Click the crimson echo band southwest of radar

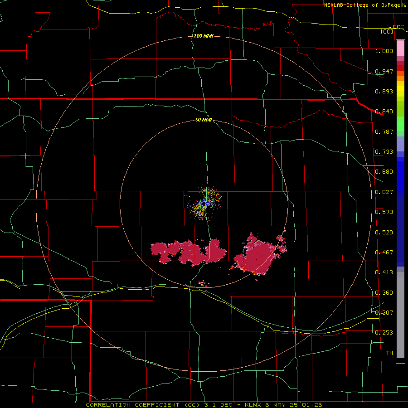[189, 252]
